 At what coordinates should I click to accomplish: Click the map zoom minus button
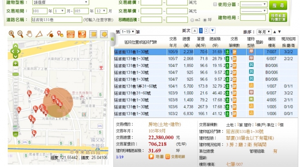pos(16,134)
